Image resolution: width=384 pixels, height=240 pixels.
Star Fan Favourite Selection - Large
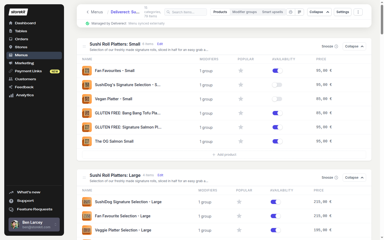[x=239, y=216]
